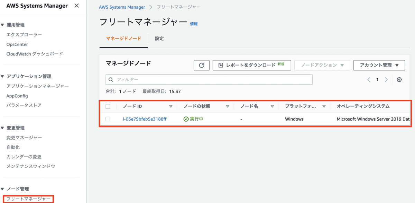Sort by プラットフォーム column arrow

click(324, 106)
